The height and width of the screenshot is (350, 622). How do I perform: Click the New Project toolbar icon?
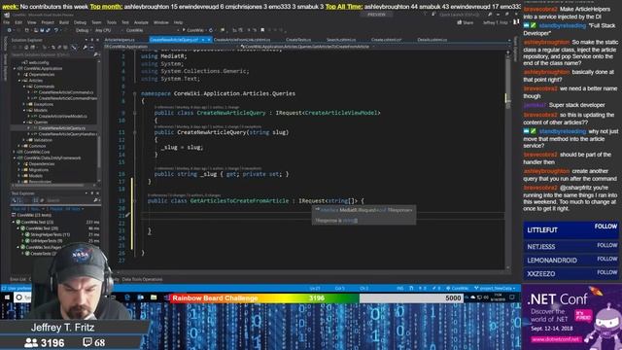click(27, 30)
